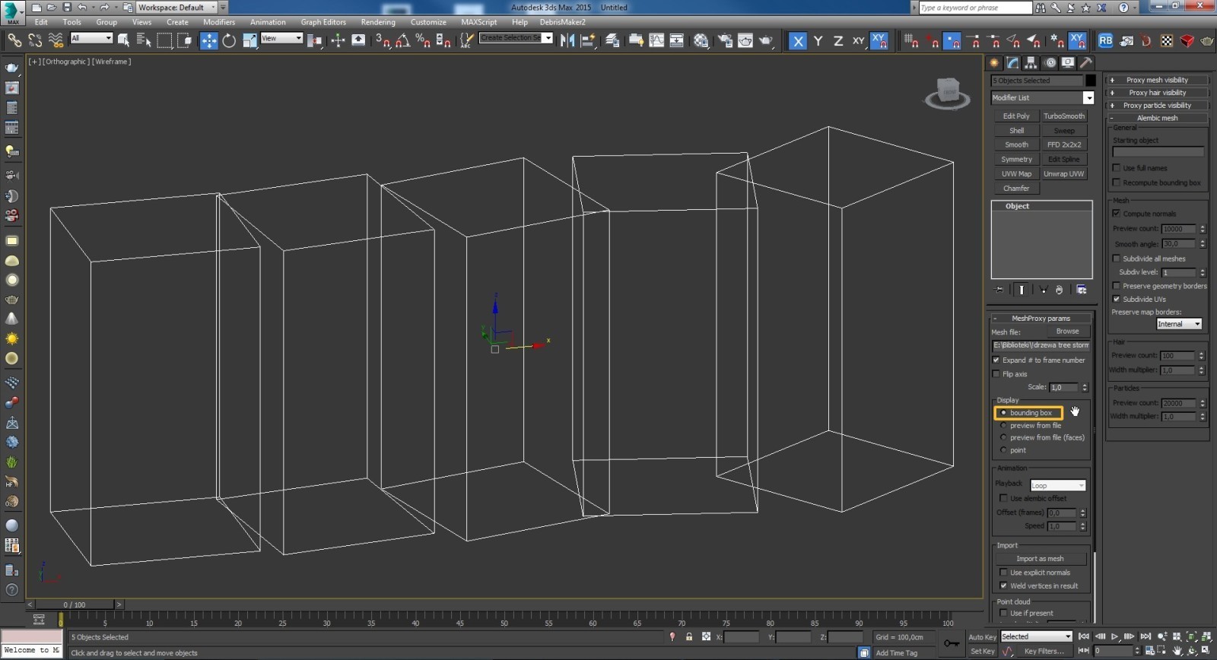Screen dimensions: 1217x660
Task: Enable the Flip axis checkbox
Action: (x=996, y=374)
